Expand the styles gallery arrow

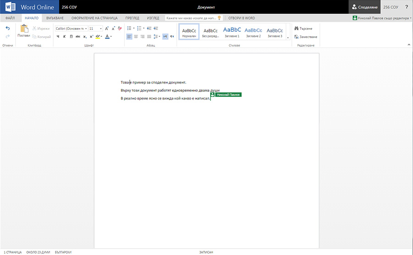pos(288,38)
